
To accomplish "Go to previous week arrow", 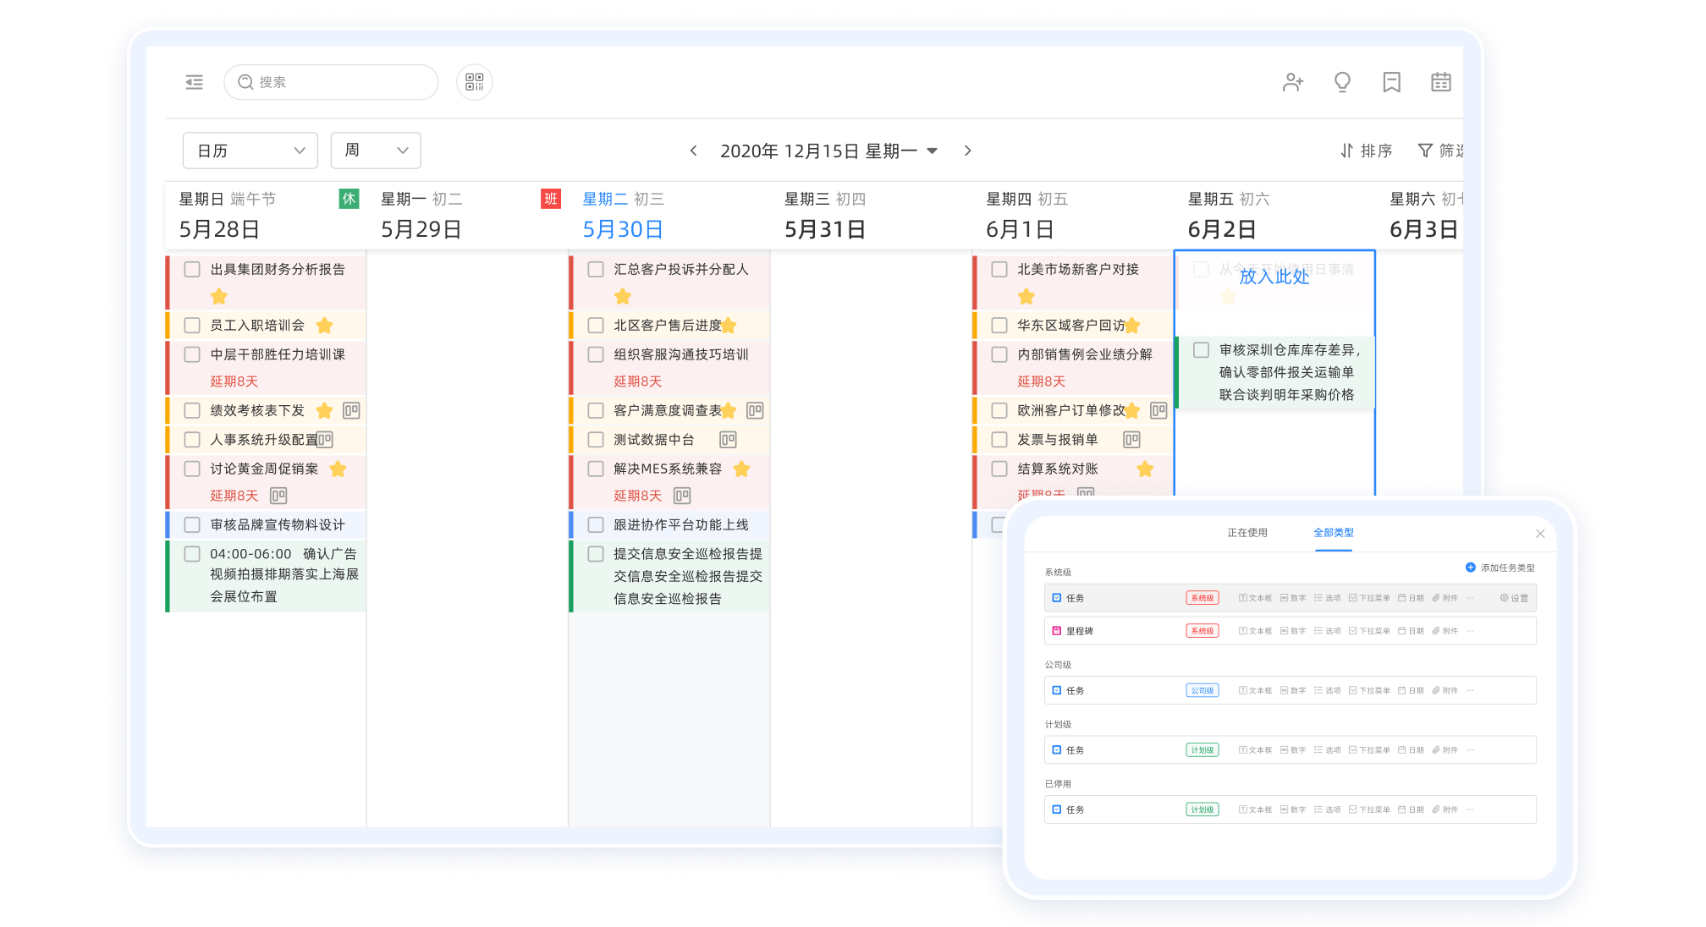I will 694,151.
